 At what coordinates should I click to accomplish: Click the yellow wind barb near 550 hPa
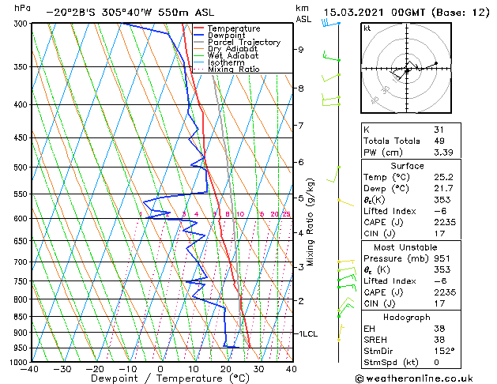click(x=345, y=202)
